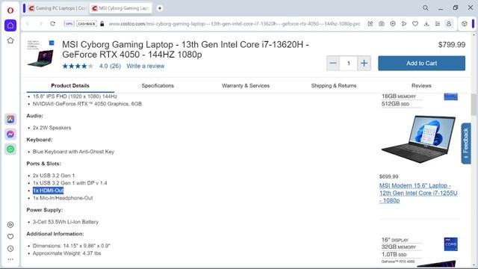The height and width of the screenshot is (269, 478).
Task: Open Opera home speed dial icon
Action: (10, 25)
